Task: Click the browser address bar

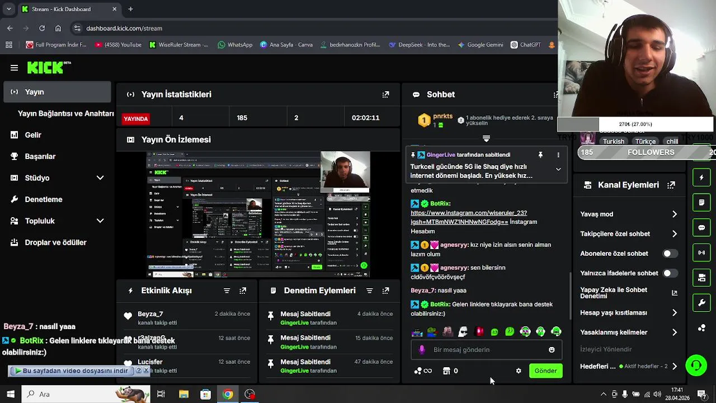Action: [x=313, y=28]
